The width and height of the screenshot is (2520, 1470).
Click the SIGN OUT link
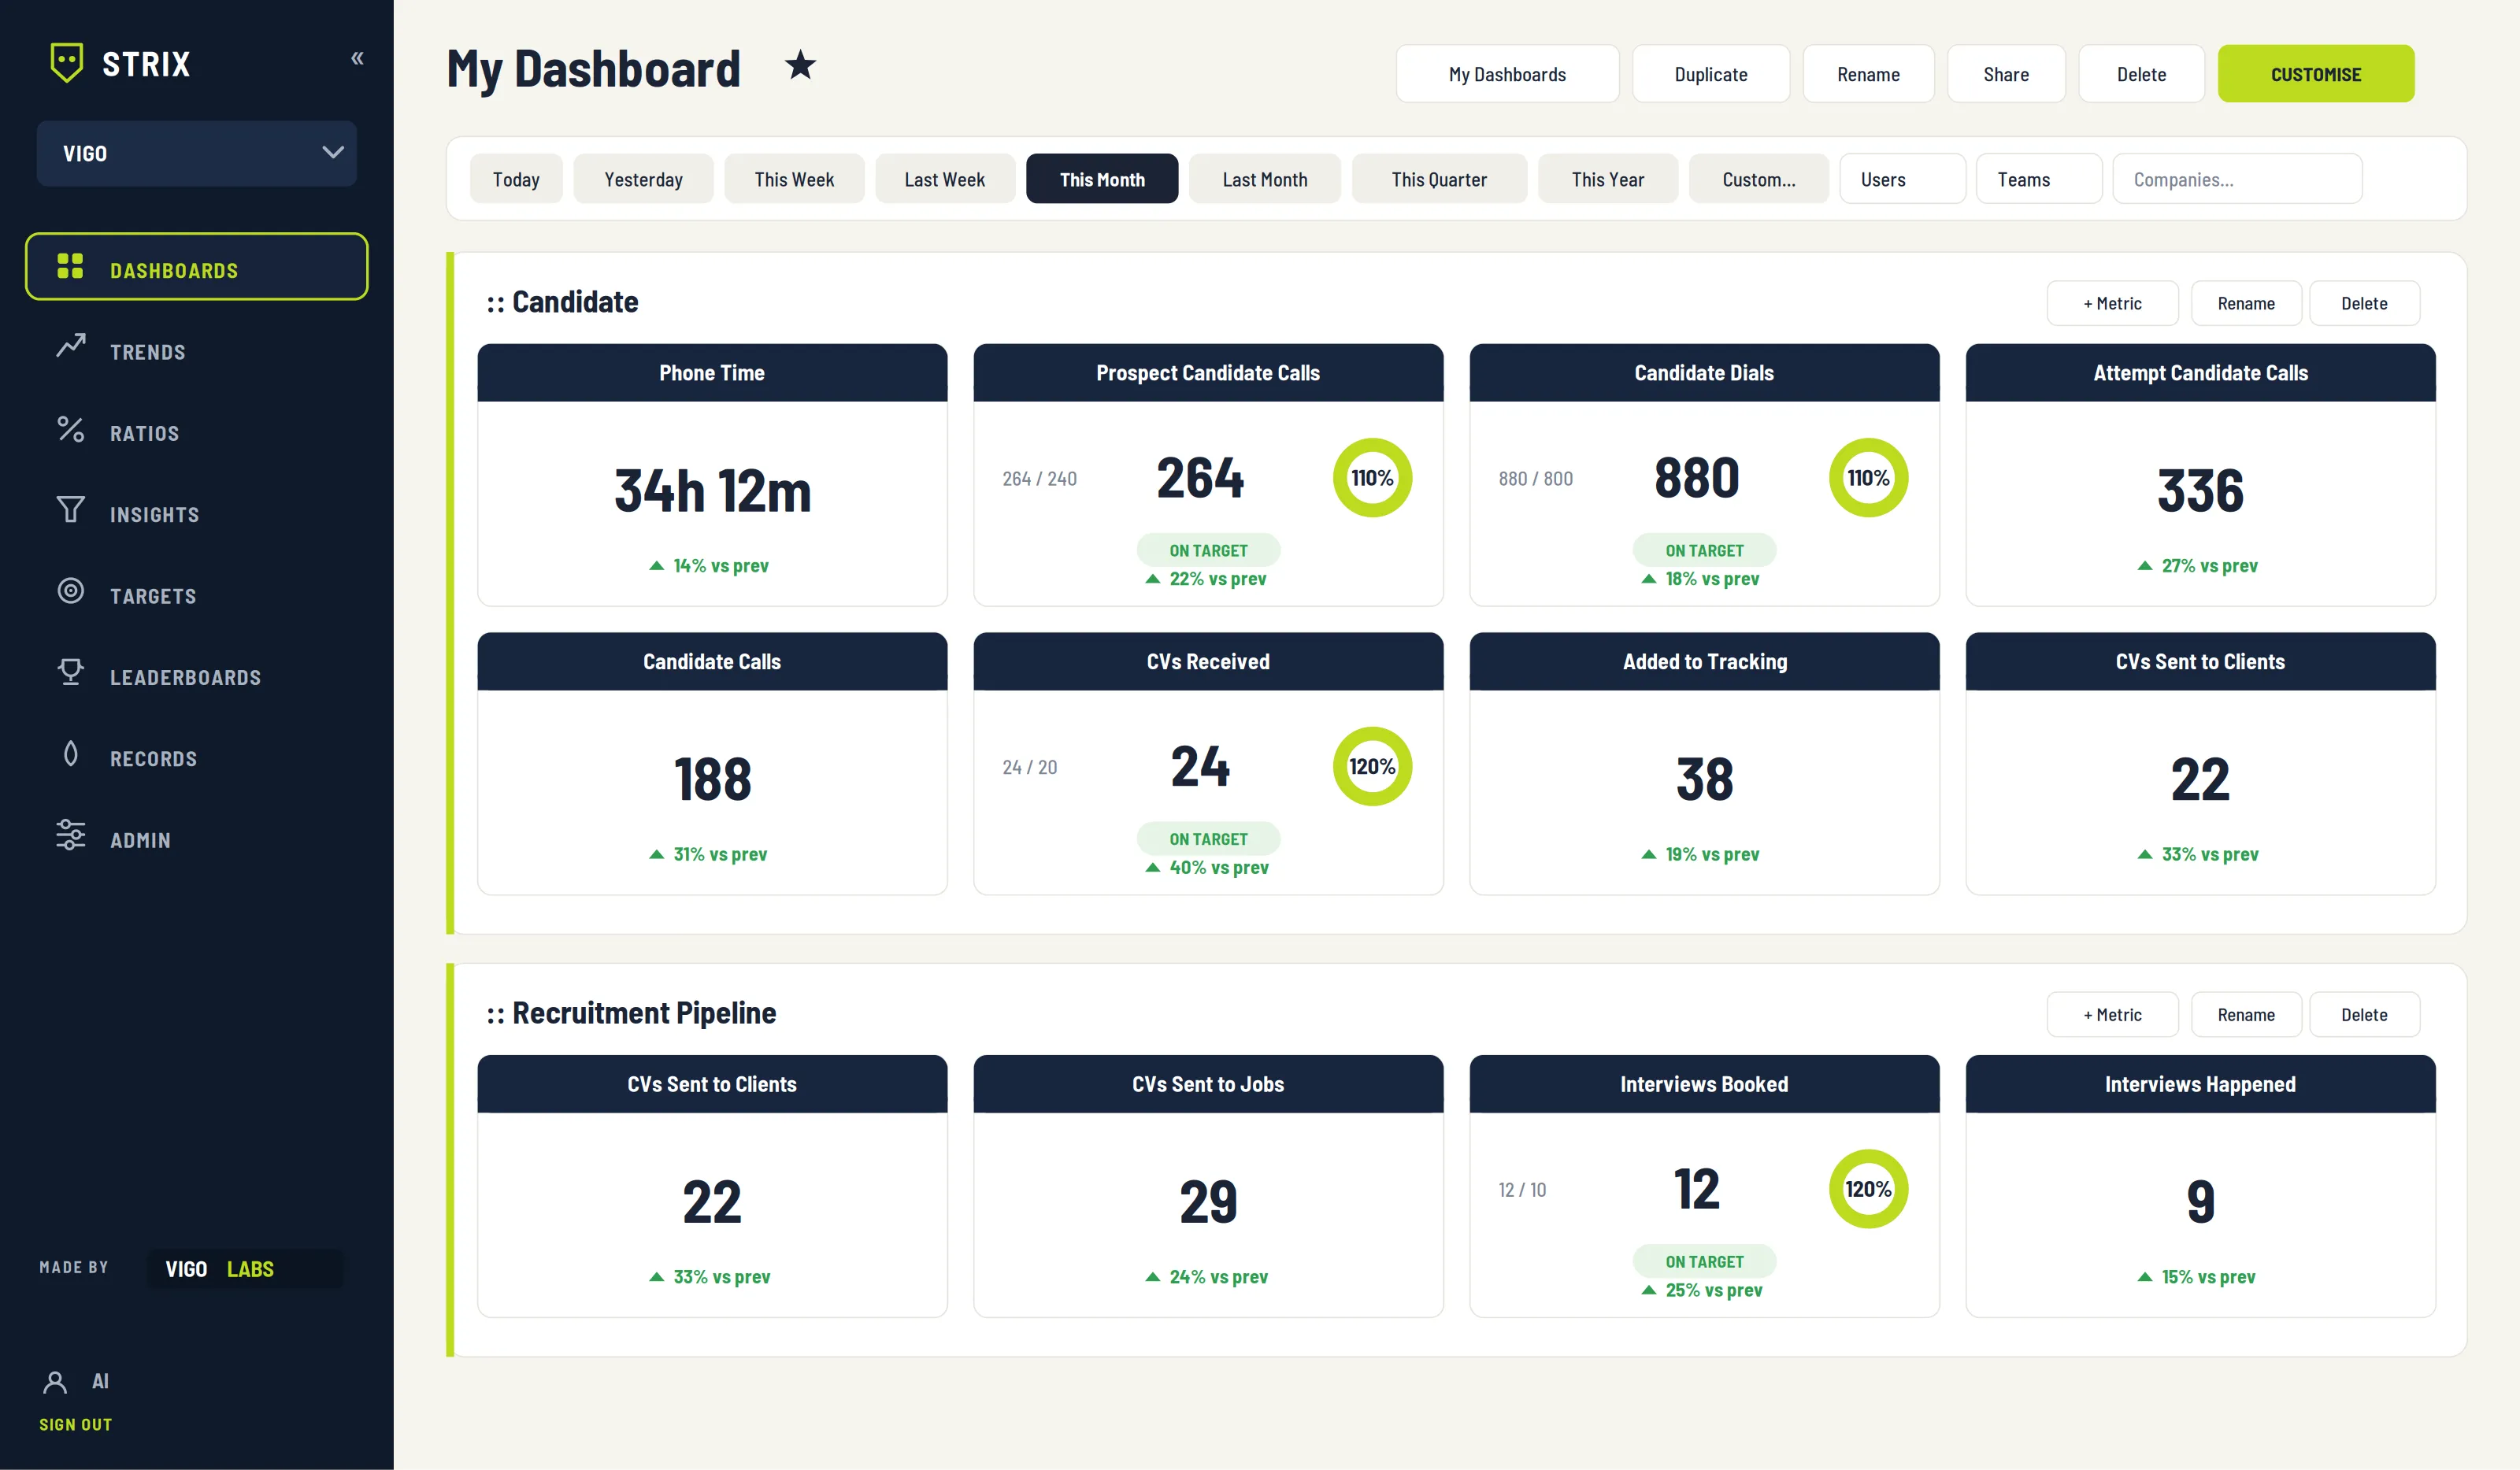coord(75,1424)
